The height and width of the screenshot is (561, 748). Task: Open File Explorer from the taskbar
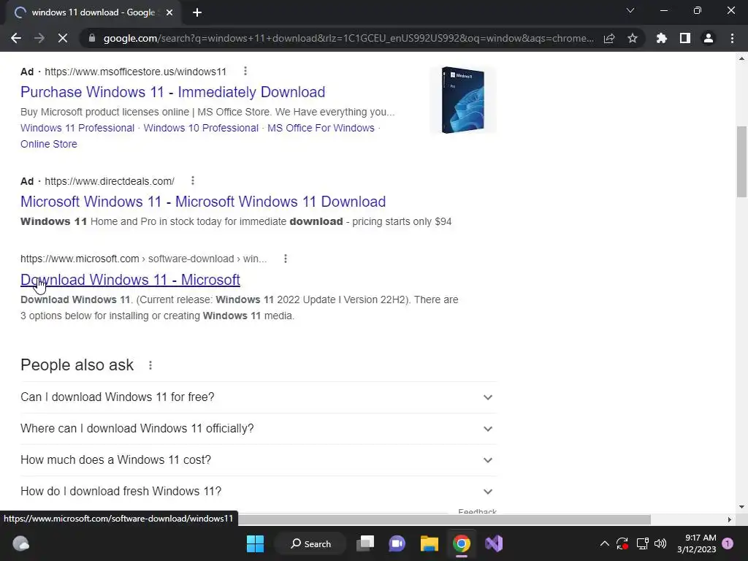point(429,543)
